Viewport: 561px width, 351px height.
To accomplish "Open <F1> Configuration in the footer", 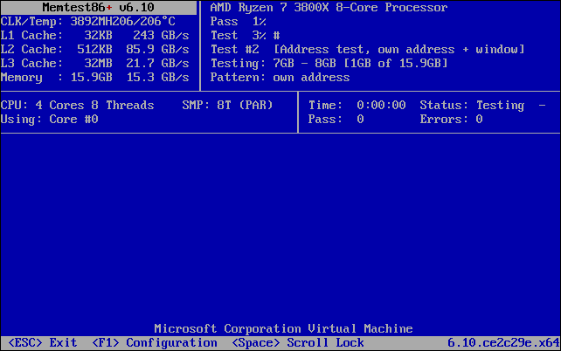I will click(x=155, y=343).
